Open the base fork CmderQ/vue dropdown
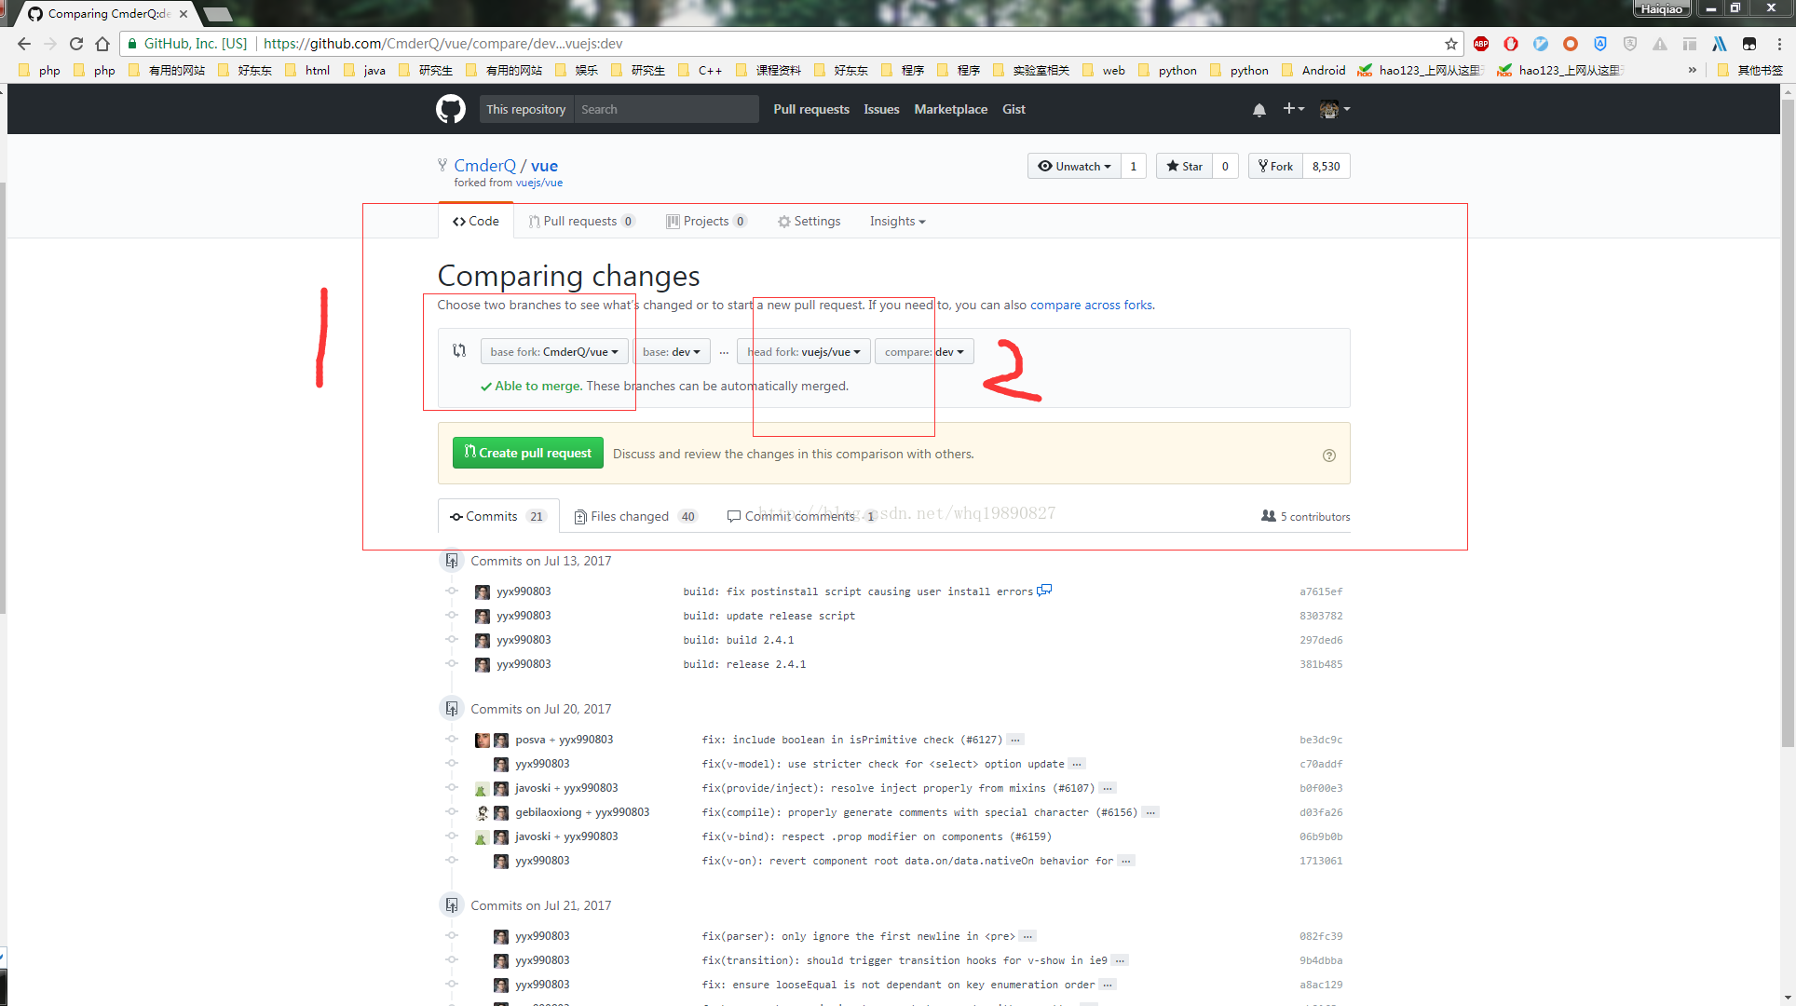The height and width of the screenshot is (1006, 1796). (x=554, y=351)
